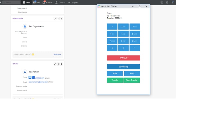
Task: Click the Organization section swap icon
Action: pos(58,19)
